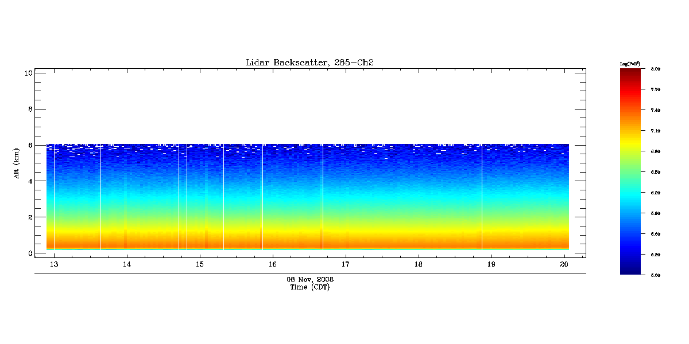Click the altitude tick label '4'

tap(30, 181)
